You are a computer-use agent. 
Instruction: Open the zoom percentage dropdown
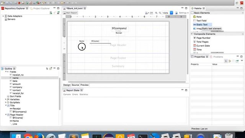[x=171, y=13]
